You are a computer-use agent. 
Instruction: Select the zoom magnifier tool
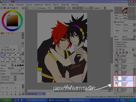pyautogui.click(x=5, y=50)
